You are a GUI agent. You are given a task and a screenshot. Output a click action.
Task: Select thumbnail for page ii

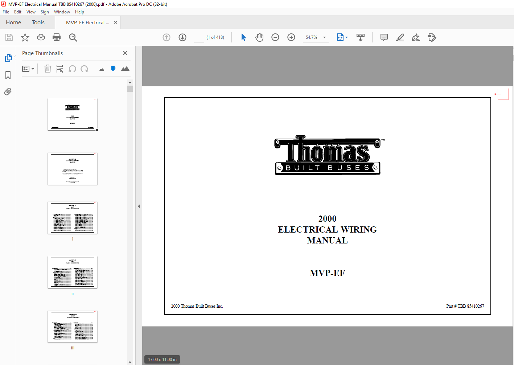click(73, 272)
